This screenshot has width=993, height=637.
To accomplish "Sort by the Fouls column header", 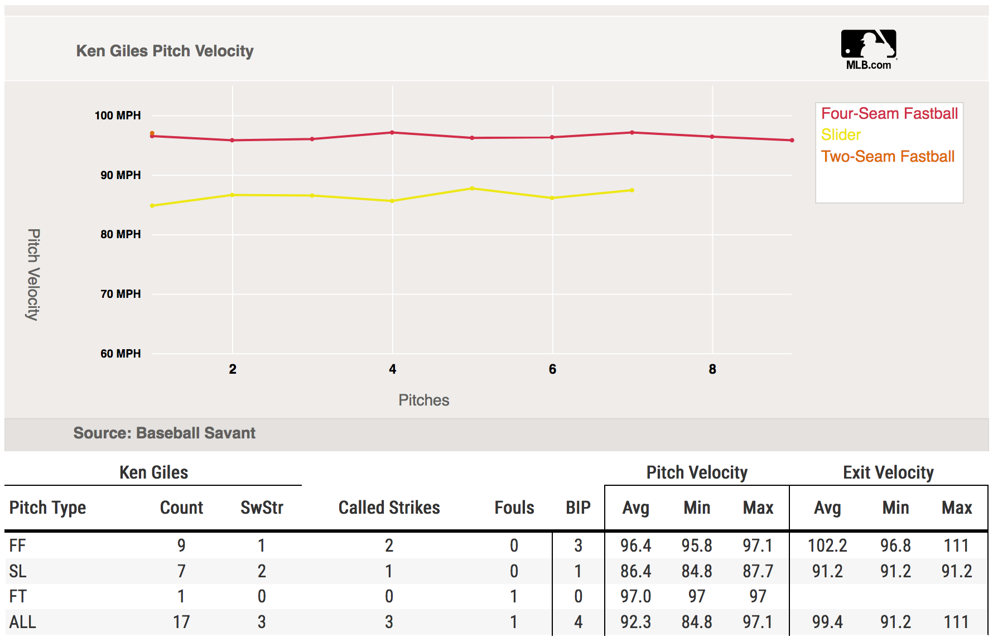I will pyautogui.click(x=514, y=508).
